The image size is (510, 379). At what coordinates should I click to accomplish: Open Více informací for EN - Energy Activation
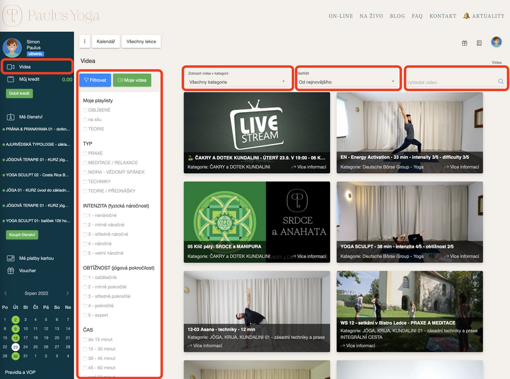click(462, 167)
